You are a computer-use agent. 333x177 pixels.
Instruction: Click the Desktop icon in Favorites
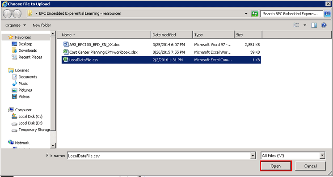pyautogui.click(x=14, y=44)
